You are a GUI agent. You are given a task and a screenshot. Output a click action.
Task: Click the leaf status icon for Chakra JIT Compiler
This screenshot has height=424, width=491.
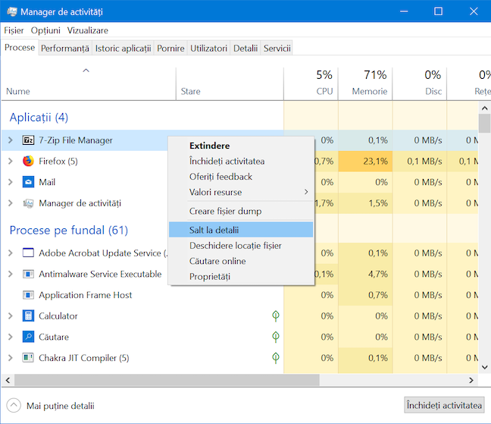point(276,357)
